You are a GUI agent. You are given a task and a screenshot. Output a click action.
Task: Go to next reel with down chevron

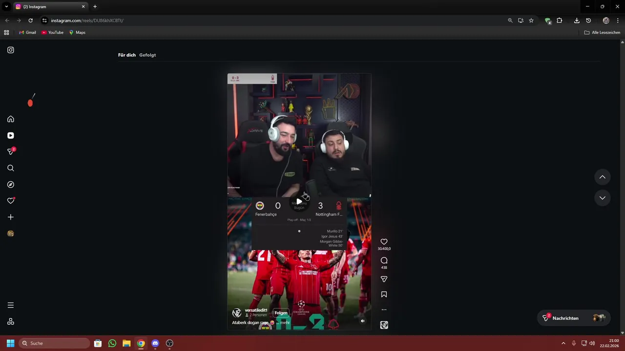click(x=602, y=198)
